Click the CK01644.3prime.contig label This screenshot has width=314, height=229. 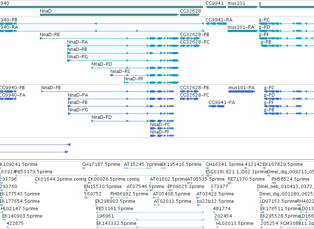61,179
